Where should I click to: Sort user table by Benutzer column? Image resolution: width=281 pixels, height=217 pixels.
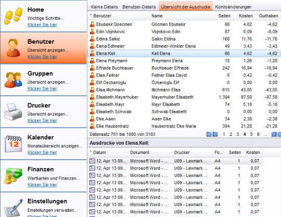[119, 16]
